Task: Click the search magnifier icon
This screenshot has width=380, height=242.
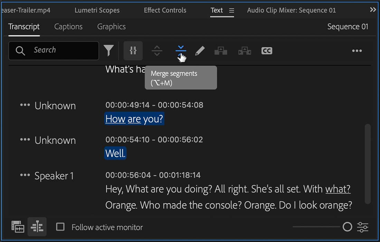Action: click(20, 51)
